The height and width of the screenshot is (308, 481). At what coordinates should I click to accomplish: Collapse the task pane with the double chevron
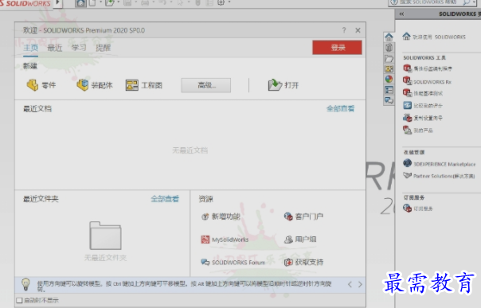click(x=401, y=14)
